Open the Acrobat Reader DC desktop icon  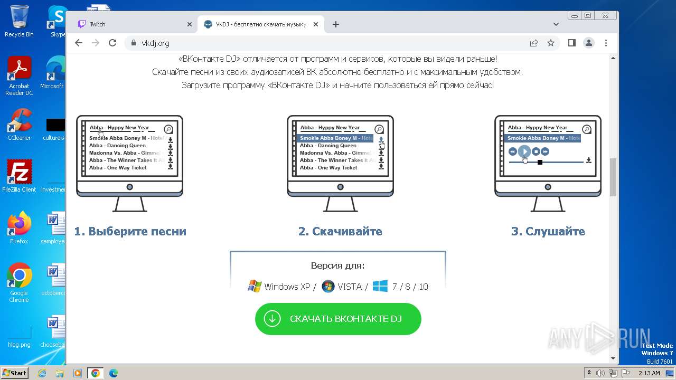[x=19, y=77]
